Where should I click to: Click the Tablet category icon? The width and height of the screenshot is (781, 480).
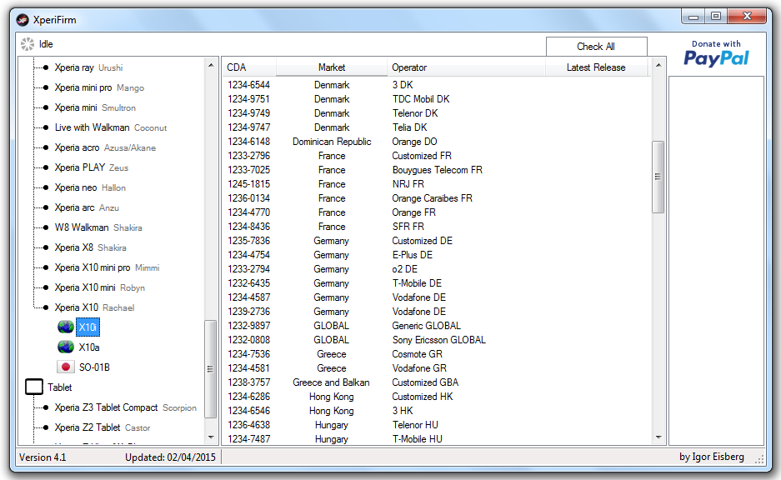[34, 387]
